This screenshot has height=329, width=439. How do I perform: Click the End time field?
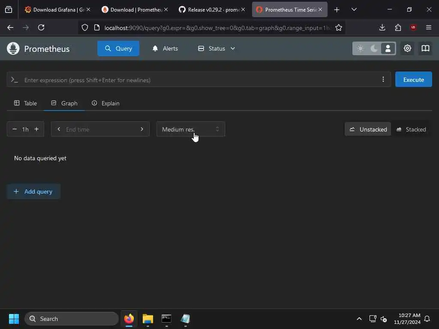[x=100, y=129]
